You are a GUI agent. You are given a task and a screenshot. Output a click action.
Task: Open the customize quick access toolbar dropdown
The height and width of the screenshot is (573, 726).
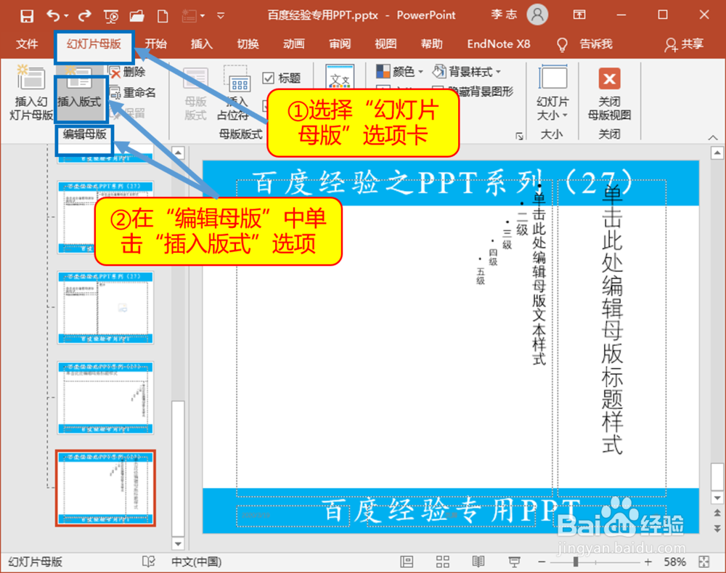click(221, 16)
